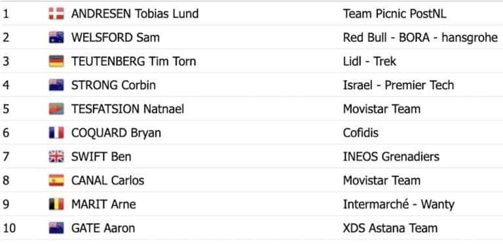Click the British flag next to Swift
The height and width of the screenshot is (244, 503).
[56, 156]
